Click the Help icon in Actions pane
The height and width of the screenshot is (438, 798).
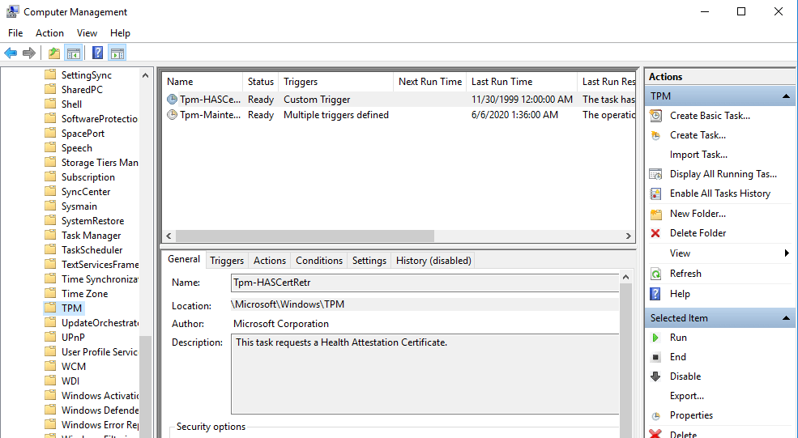coord(655,294)
